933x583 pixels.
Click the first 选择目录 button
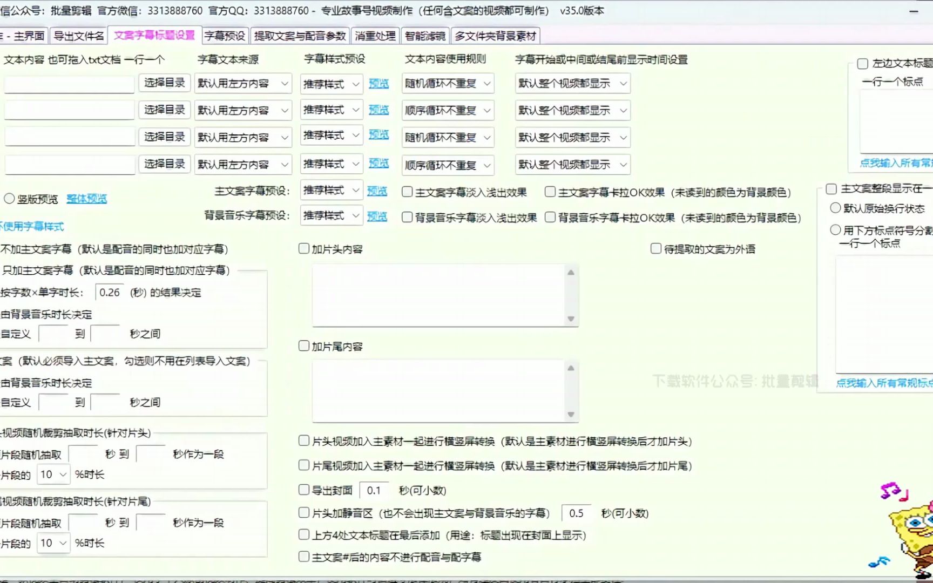coord(164,83)
